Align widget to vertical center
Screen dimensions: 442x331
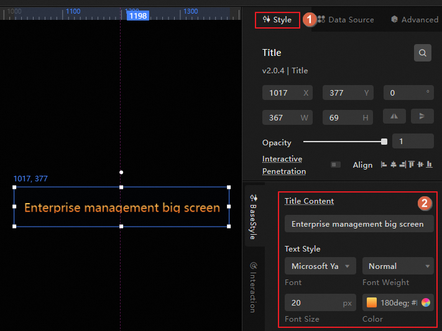pos(420,164)
